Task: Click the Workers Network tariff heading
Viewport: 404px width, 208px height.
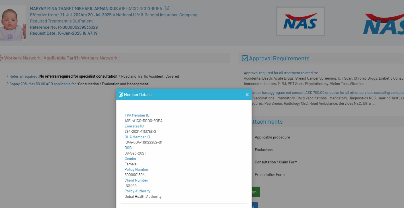Action: tap(62, 58)
